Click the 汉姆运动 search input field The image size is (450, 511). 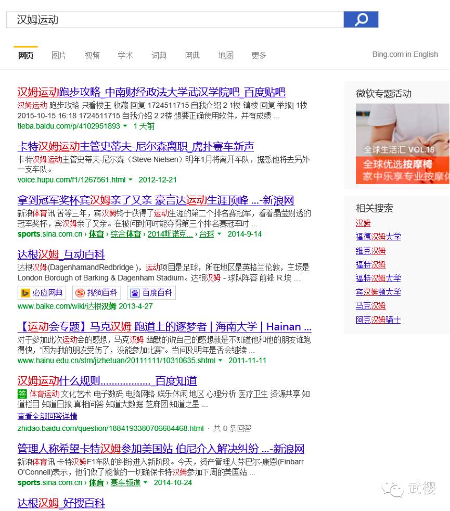click(x=175, y=20)
